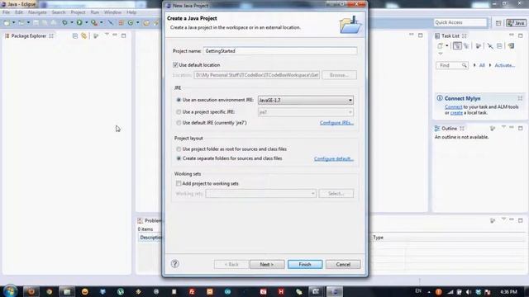Open the Window menu
Viewport: 529px width, 297px height.
tap(112, 12)
